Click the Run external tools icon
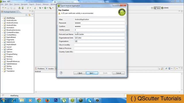This screenshot has height=103, width=184. (x=50, y=8)
